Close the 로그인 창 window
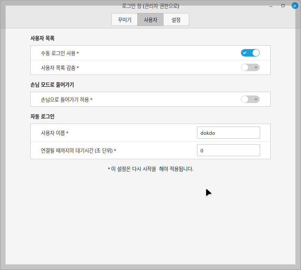The width and height of the screenshot is (301, 270). coord(295,6)
